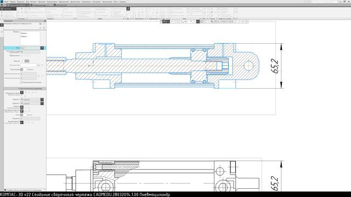The image size is (351, 197).
Task: Open the Настройка menu
Action: (x=97, y=2)
